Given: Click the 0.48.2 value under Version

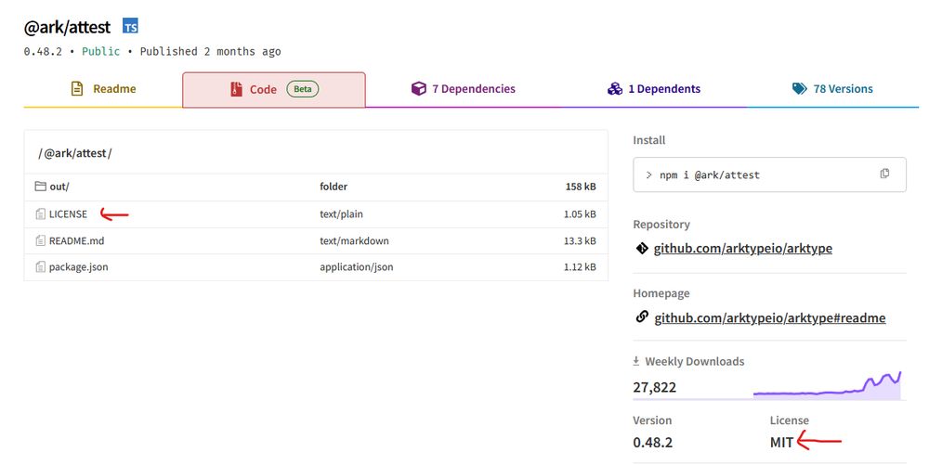Looking at the screenshot, I should point(652,443).
